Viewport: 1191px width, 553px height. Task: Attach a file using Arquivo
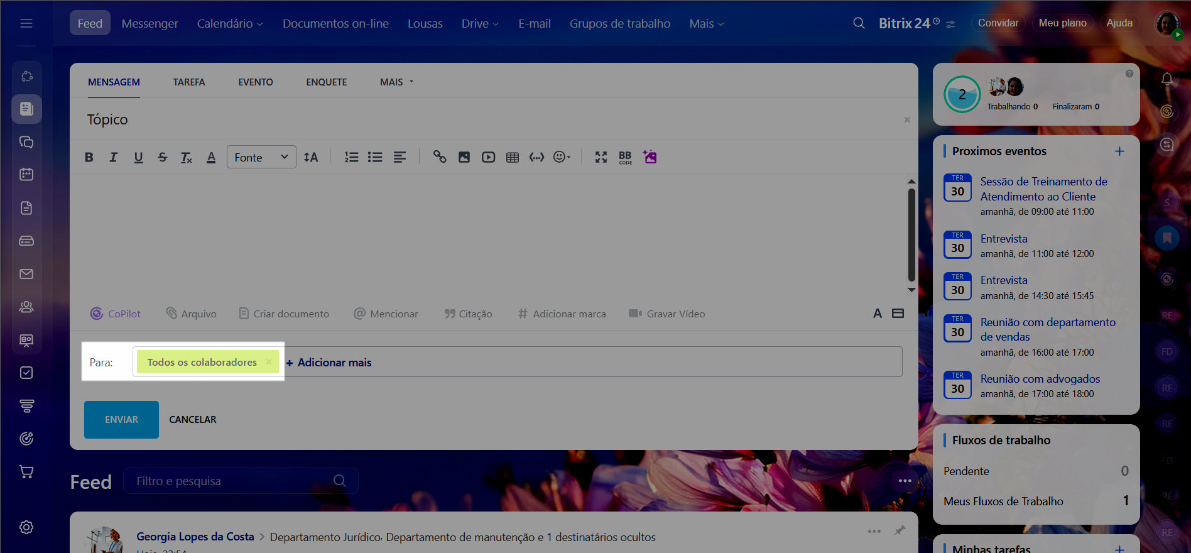(x=192, y=314)
